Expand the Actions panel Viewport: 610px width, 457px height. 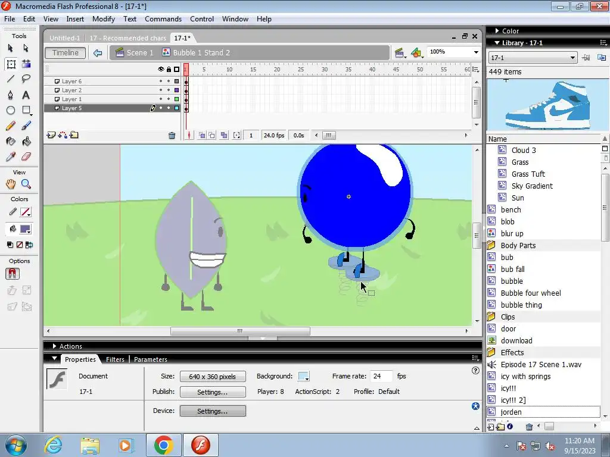[54, 346]
